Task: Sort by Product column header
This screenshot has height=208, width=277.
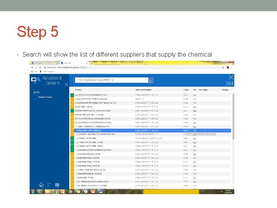Action: pyautogui.click(x=78, y=90)
